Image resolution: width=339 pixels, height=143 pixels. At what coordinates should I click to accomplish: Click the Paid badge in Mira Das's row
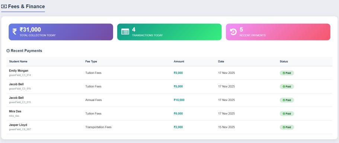click(x=287, y=114)
